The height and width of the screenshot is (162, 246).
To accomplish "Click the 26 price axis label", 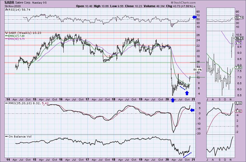I will click(x=198, y=35).
